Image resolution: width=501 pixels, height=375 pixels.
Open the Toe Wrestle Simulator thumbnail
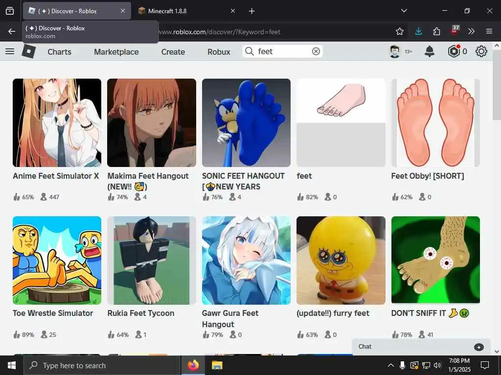(x=57, y=261)
